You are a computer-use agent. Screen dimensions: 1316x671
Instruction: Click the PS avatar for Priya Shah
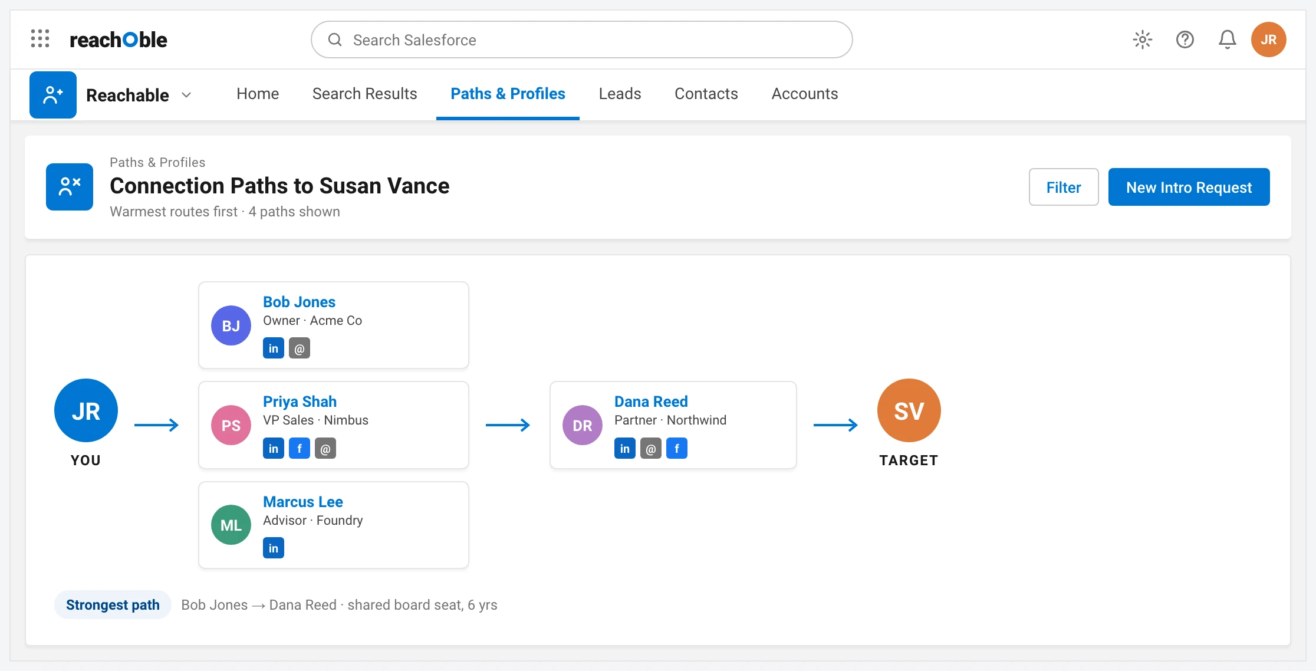coord(231,425)
